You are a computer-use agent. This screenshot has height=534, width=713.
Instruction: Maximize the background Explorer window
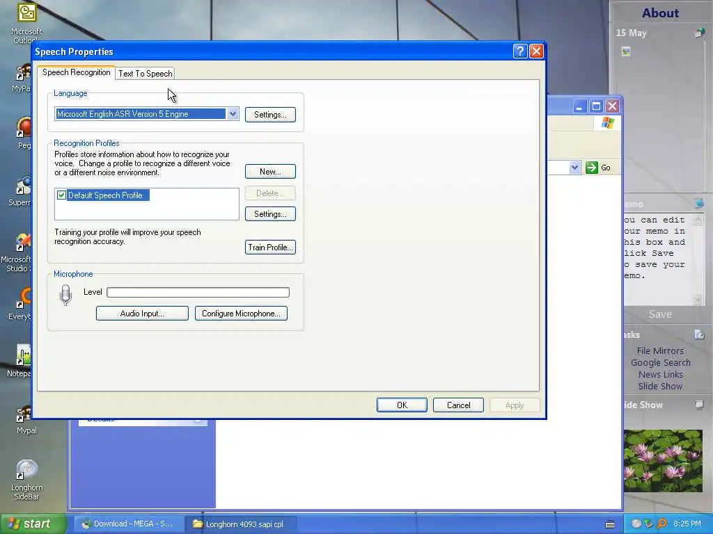[596, 106]
